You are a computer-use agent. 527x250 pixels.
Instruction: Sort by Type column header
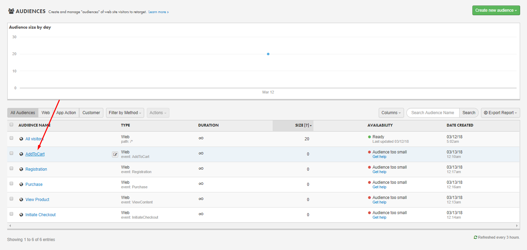(x=125, y=125)
